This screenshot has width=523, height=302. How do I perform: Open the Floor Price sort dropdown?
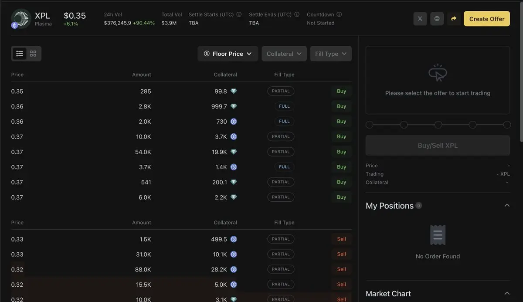tap(228, 54)
